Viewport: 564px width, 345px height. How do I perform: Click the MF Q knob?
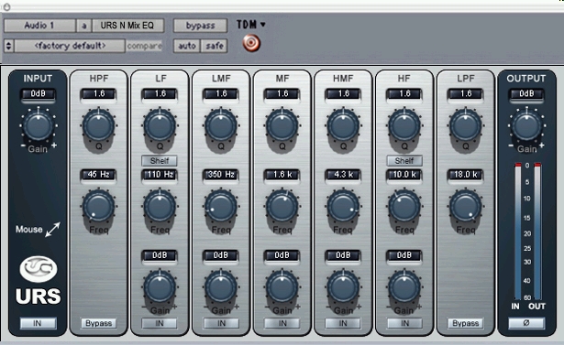tap(282, 125)
